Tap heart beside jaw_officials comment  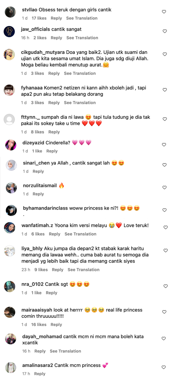click(x=165, y=31)
